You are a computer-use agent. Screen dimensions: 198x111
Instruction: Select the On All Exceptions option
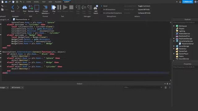108,10
